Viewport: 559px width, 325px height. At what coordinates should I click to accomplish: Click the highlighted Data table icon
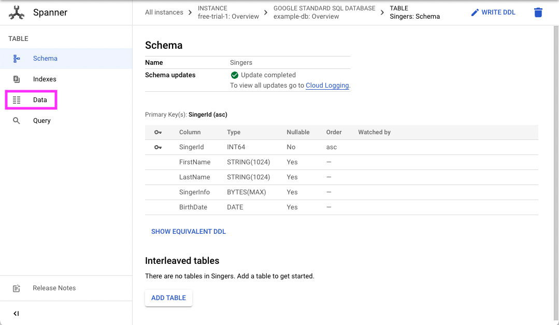pos(17,100)
